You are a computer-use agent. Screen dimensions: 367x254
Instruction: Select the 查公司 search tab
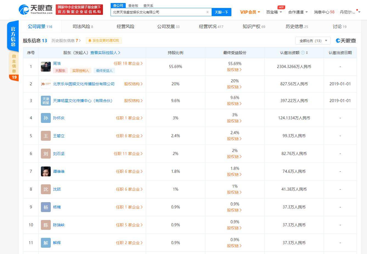pos(118,5)
